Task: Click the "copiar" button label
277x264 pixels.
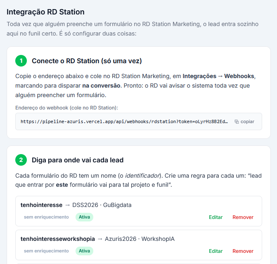Action: tap(247, 121)
